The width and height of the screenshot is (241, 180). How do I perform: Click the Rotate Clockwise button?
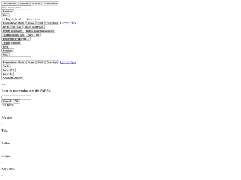(12, 31)
